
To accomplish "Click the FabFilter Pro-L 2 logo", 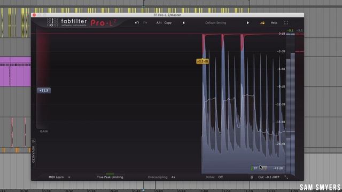I will pos(82,22).
